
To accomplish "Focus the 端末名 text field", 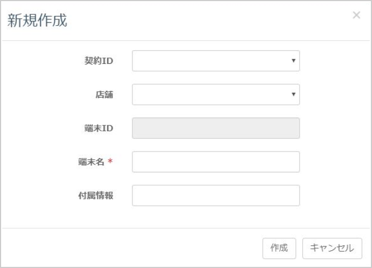I will tap(215, 162).
